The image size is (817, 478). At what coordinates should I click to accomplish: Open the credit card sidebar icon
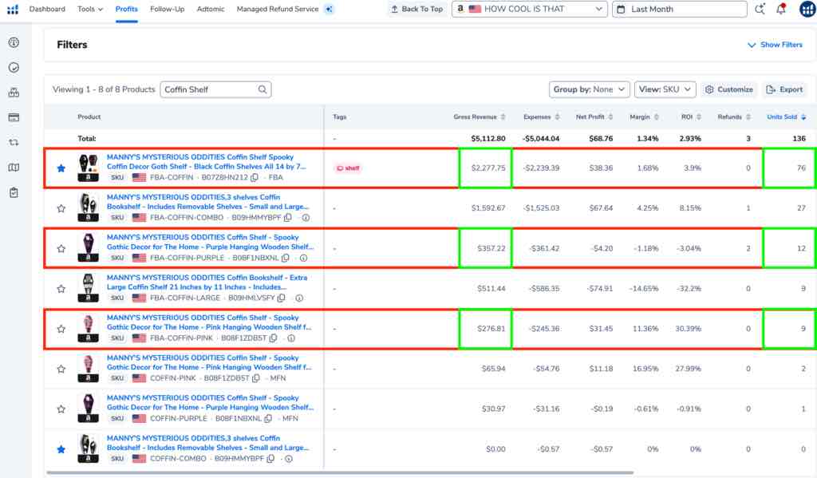[x=14, y=117]
